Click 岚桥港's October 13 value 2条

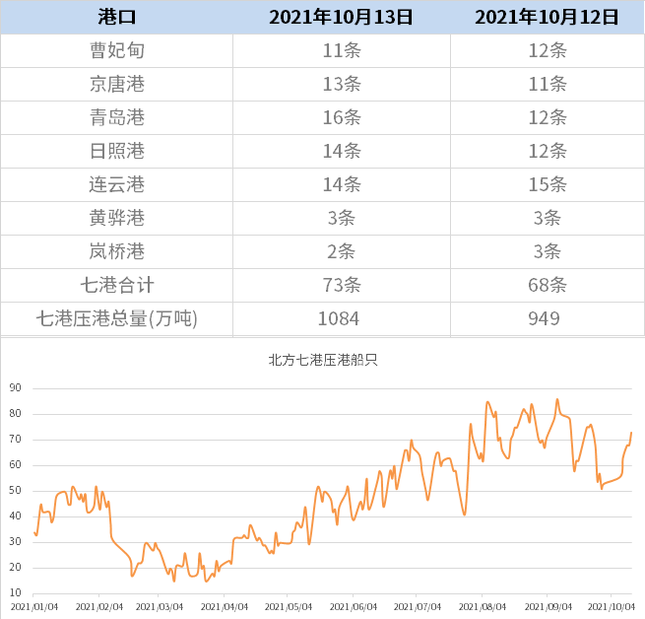(x=342, y=251)
